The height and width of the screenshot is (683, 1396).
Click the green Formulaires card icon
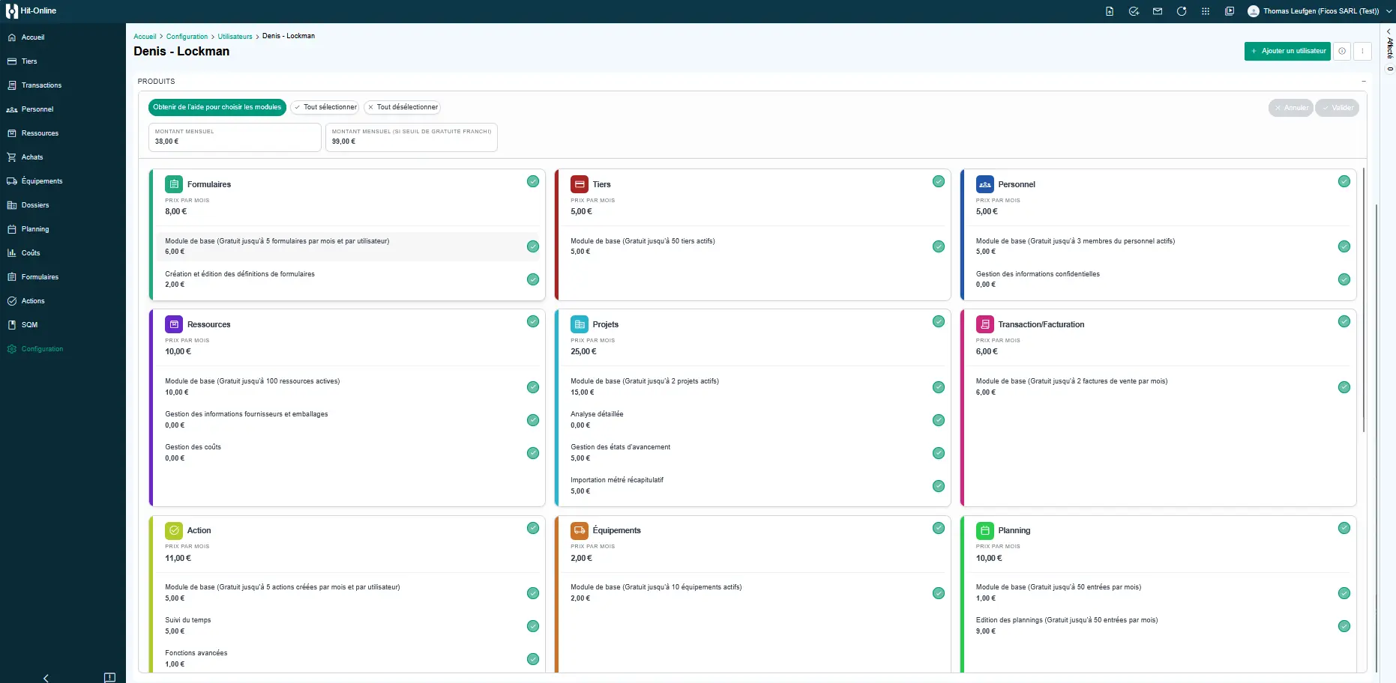[174, 184]
